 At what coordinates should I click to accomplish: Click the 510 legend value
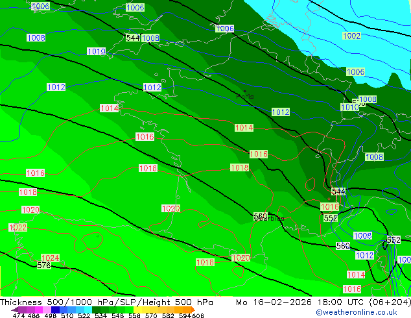click(67, 315)
